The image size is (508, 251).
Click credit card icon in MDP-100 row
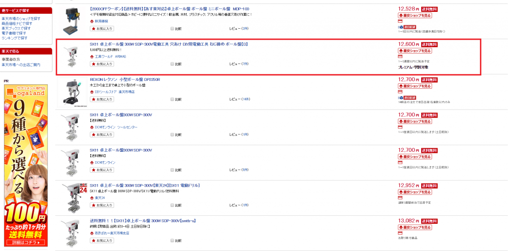(x=400, y=21)
